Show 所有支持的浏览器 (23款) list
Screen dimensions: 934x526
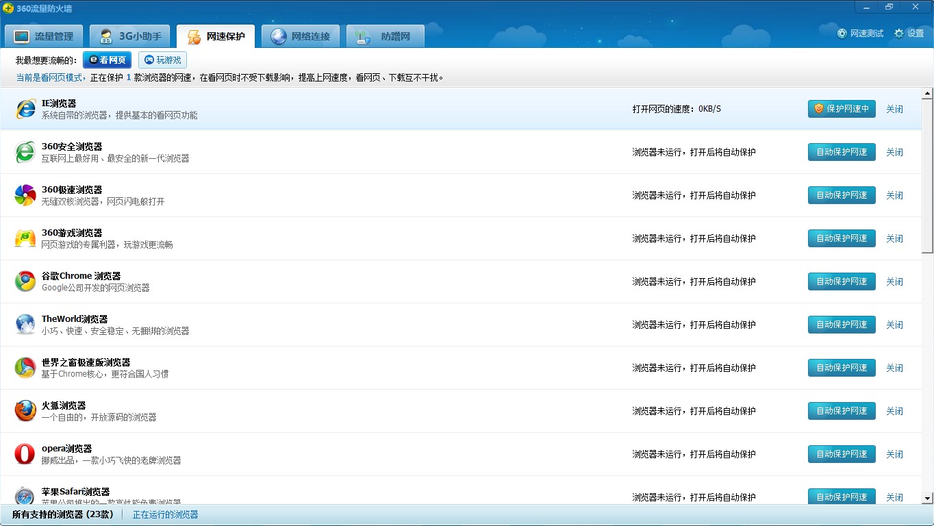pyautogui.click(x=62, y=514)
